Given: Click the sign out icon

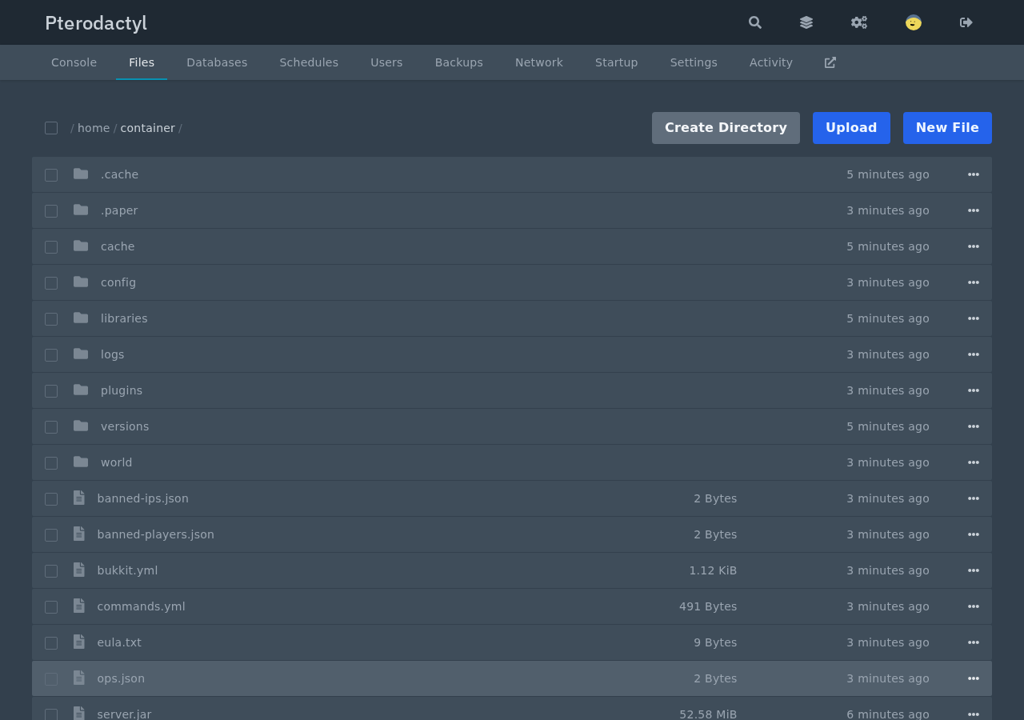Looking at the screenshot, I should [966, 22].
